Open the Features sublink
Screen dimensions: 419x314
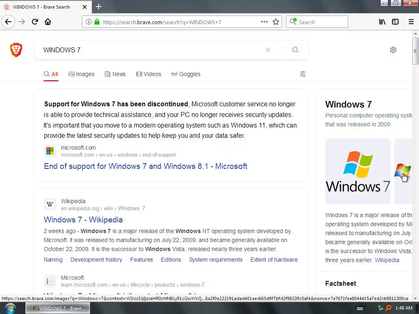point(141,260)
